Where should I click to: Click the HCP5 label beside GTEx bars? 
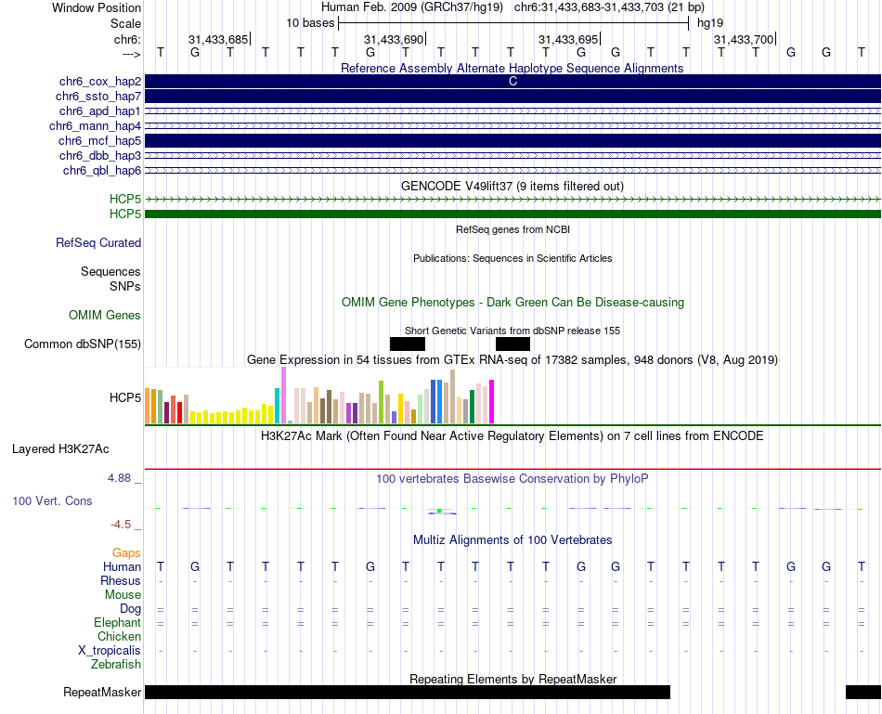[125, 397]
